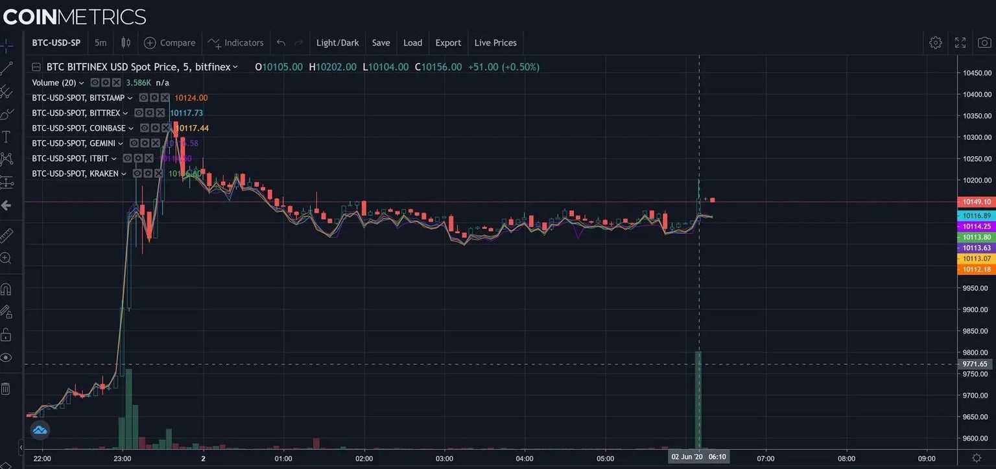Remove the KRAKEN series with its X button
This screenshot has width=996, height=469.
[158, 173]
